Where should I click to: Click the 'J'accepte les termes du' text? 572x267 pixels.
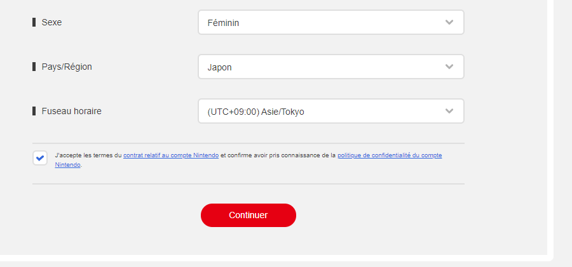[88, 155]
